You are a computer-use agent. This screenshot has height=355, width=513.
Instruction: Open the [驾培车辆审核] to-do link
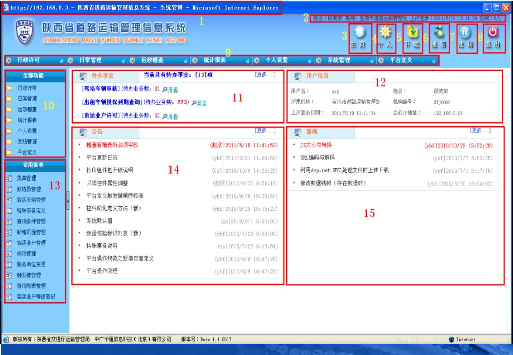[101, 89]
